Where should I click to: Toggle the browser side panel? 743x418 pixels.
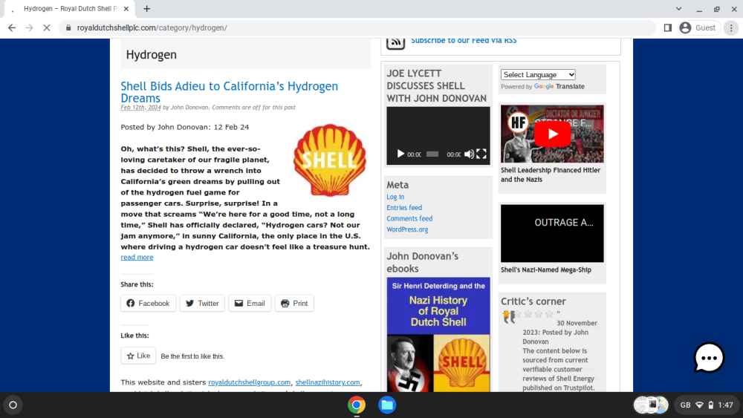[x=668, y=28]
